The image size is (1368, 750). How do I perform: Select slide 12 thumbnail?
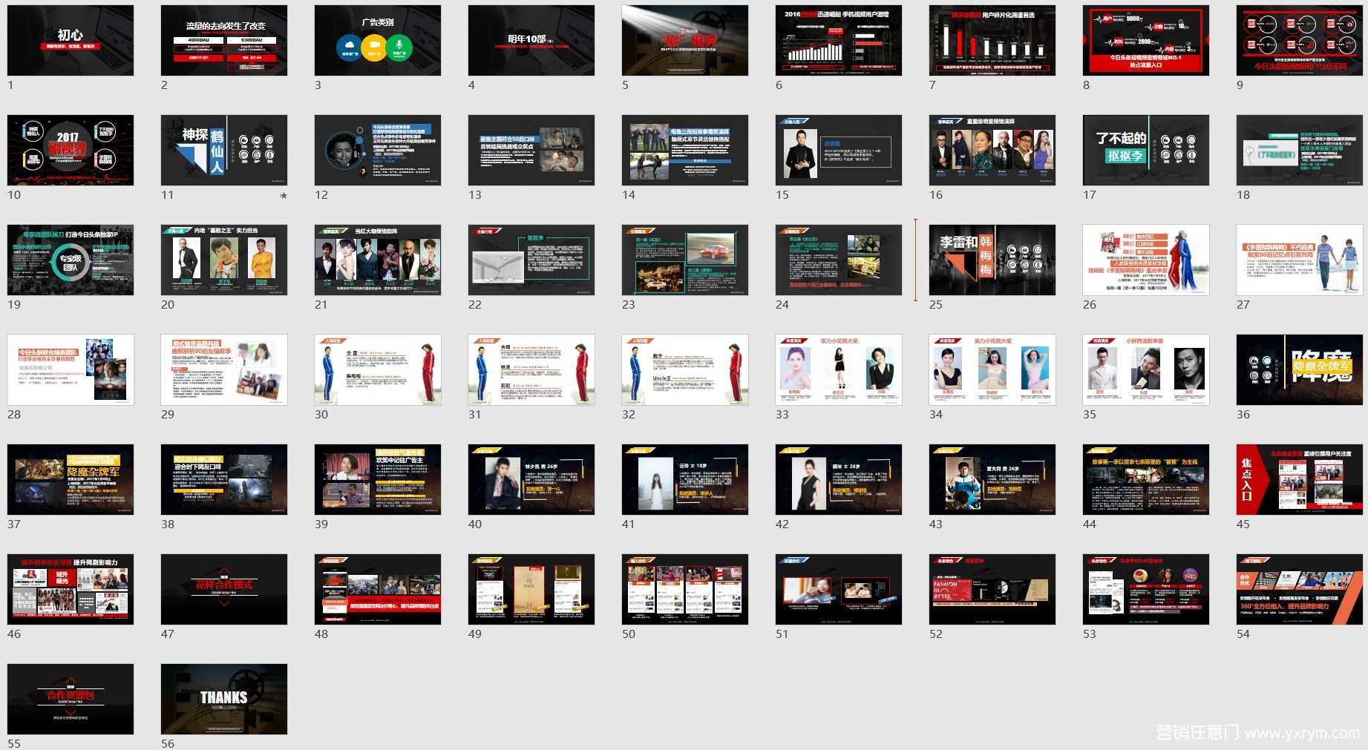pos(378,150)
